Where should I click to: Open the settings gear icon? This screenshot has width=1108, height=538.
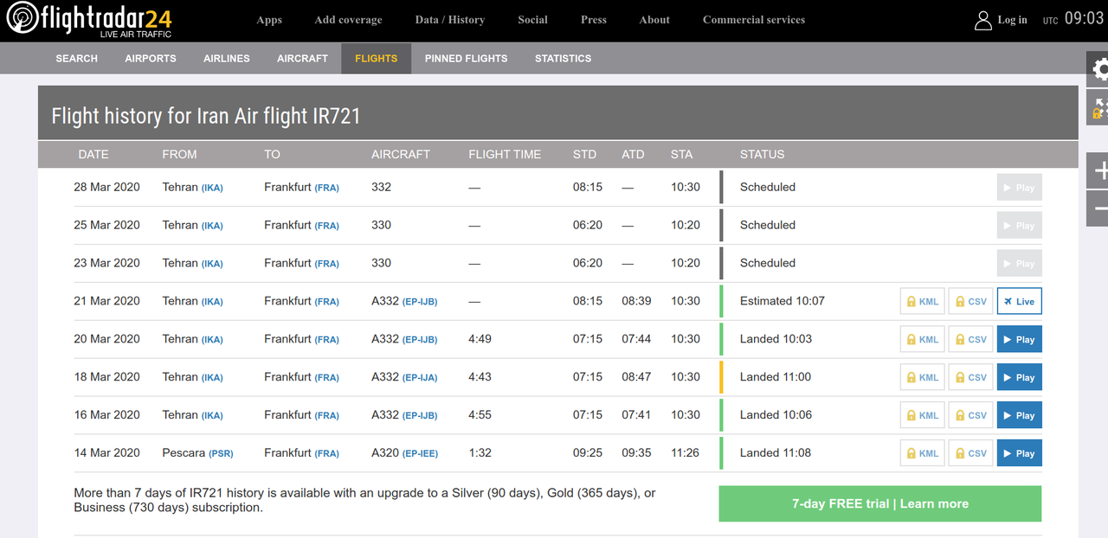click(1098, 69)
